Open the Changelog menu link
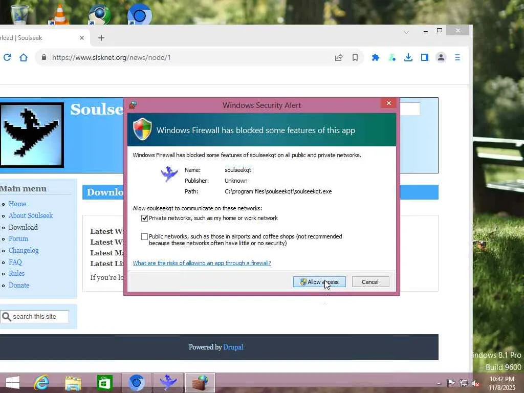This screenshot has width=524, height=393. tap(24, 250)
